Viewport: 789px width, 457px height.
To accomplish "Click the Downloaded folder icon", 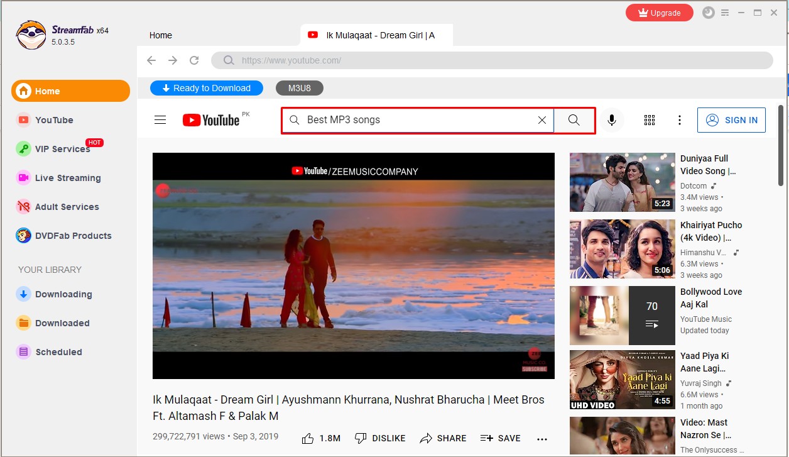I will (x=24, y=323).
